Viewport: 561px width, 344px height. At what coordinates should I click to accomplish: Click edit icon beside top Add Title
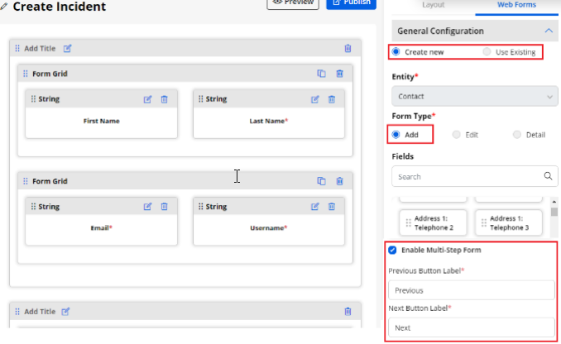point(68,49)
